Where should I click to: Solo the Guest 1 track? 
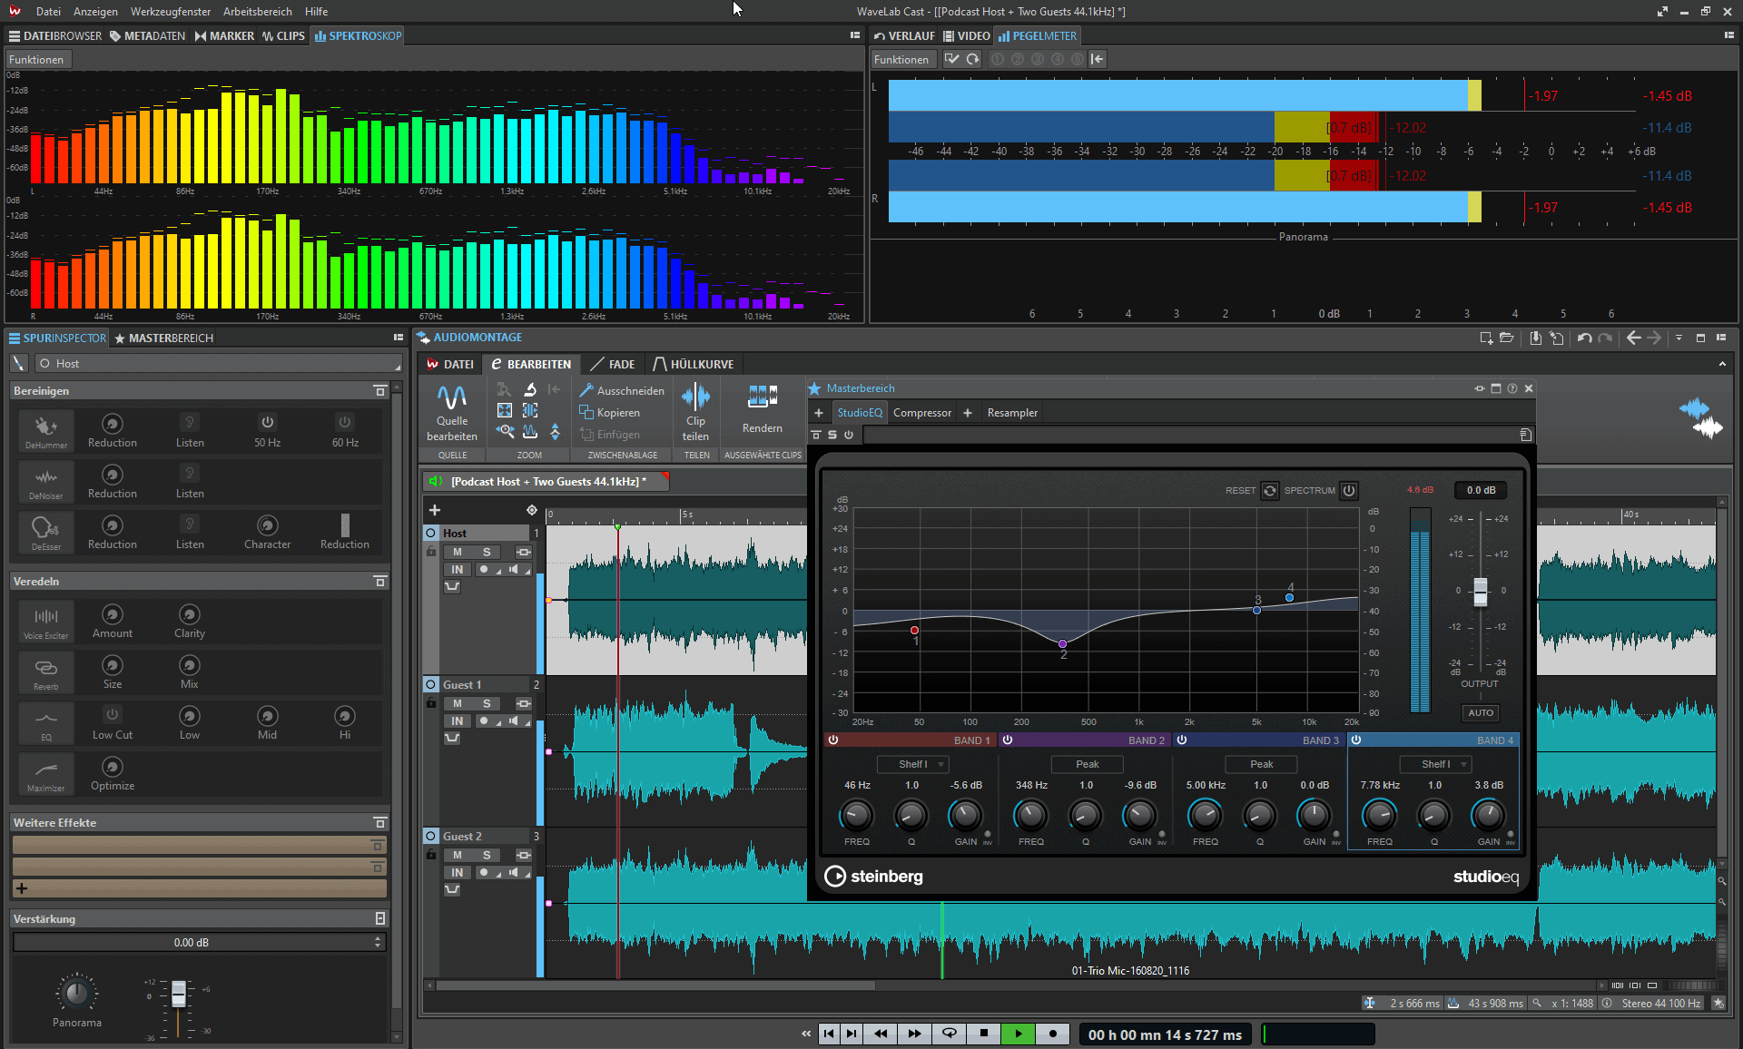(486, 703)
